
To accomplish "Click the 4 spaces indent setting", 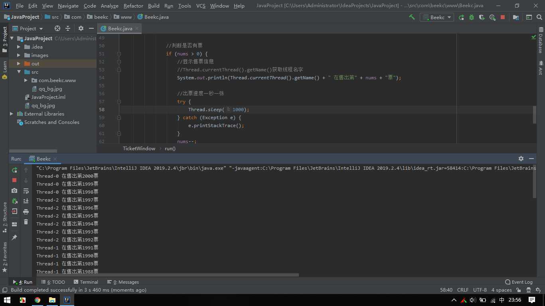I will (x=502, y=290).
